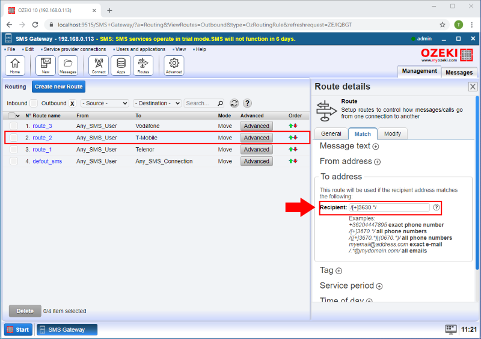The width and height of the screenshot is (481, 339).
Task: Click the order arrows for route_1
Action: [x=293, y=150]
